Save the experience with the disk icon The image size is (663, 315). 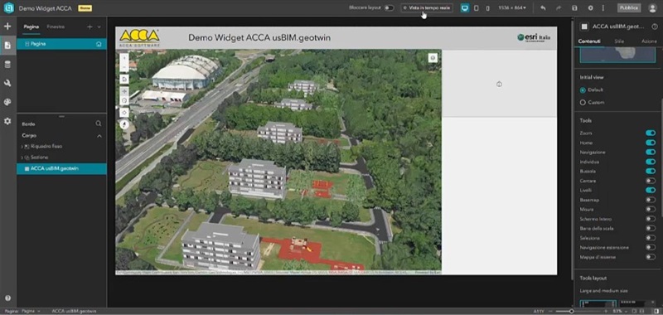pos(574,8)
